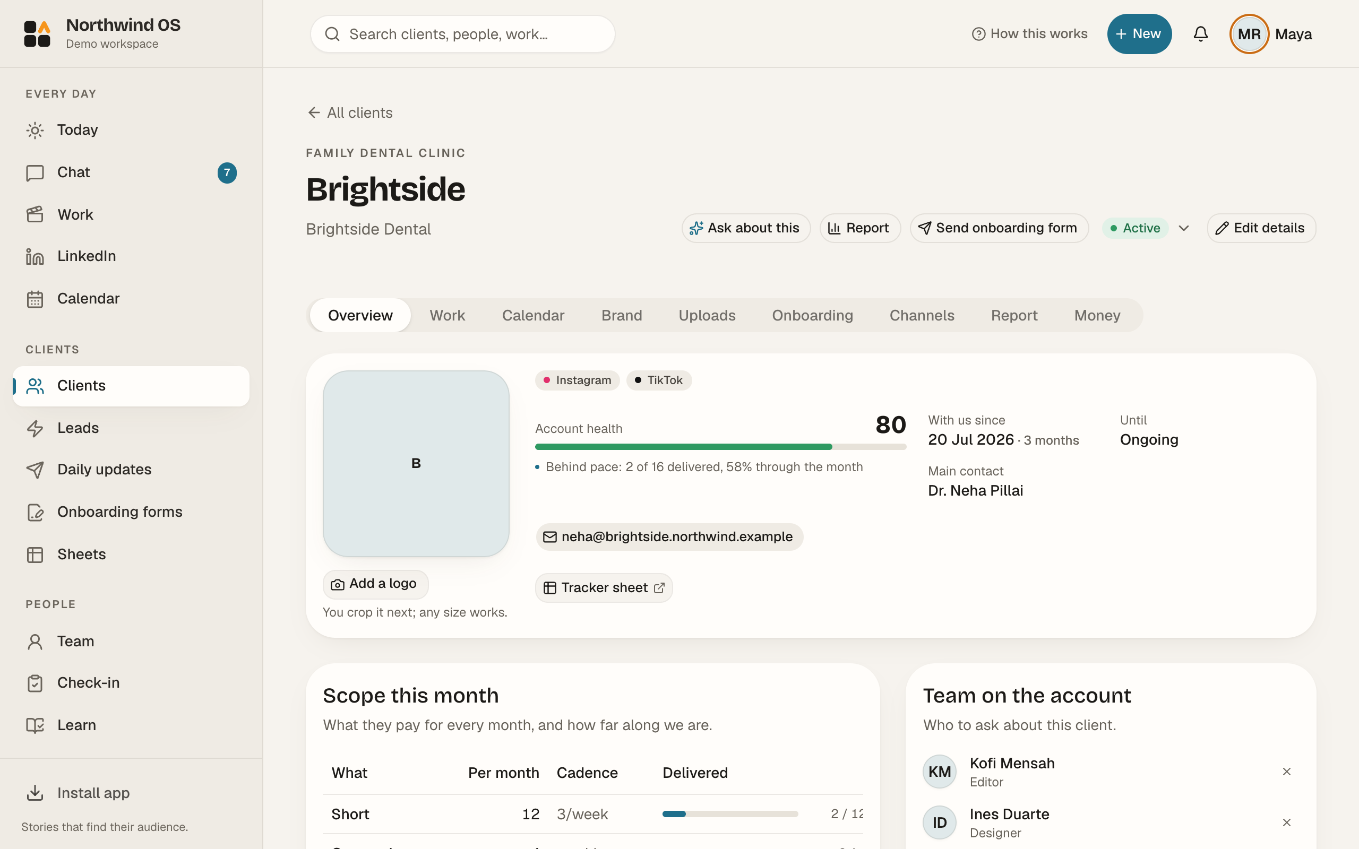Click the New button
This screenshot has height=849, width=1359.
coord(1139,33)
